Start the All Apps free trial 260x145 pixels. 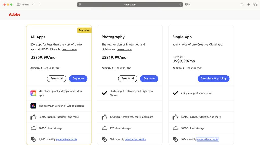(57, 79)
